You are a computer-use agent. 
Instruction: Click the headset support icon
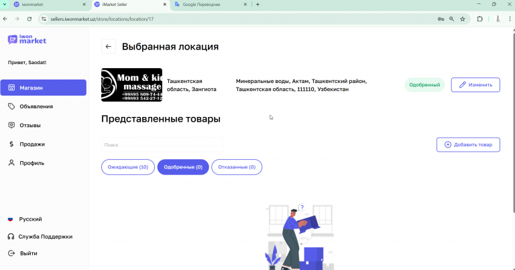pos(11,237)
